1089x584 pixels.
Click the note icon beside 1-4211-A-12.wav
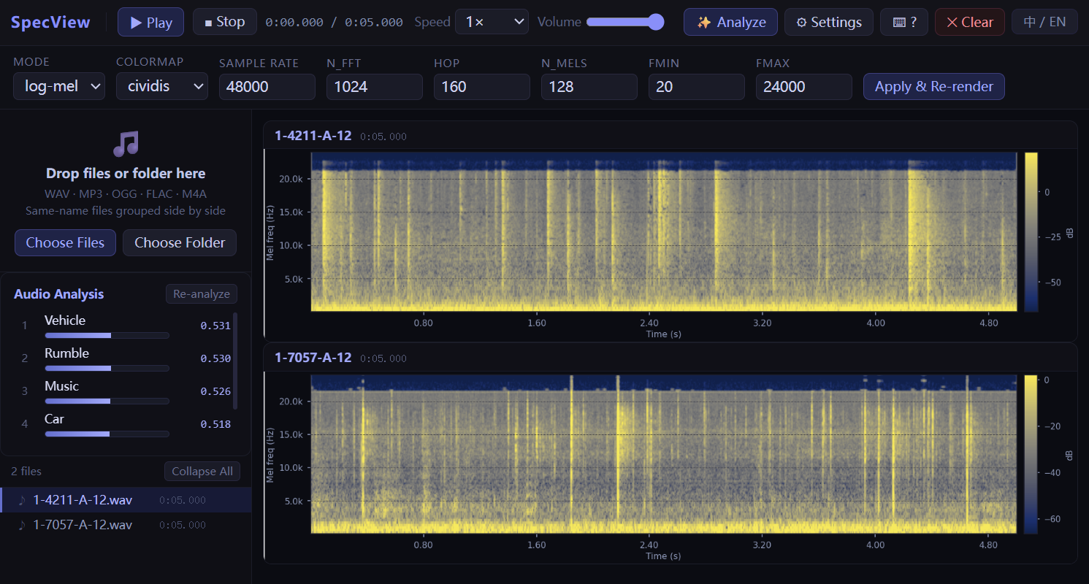[22, 500]
